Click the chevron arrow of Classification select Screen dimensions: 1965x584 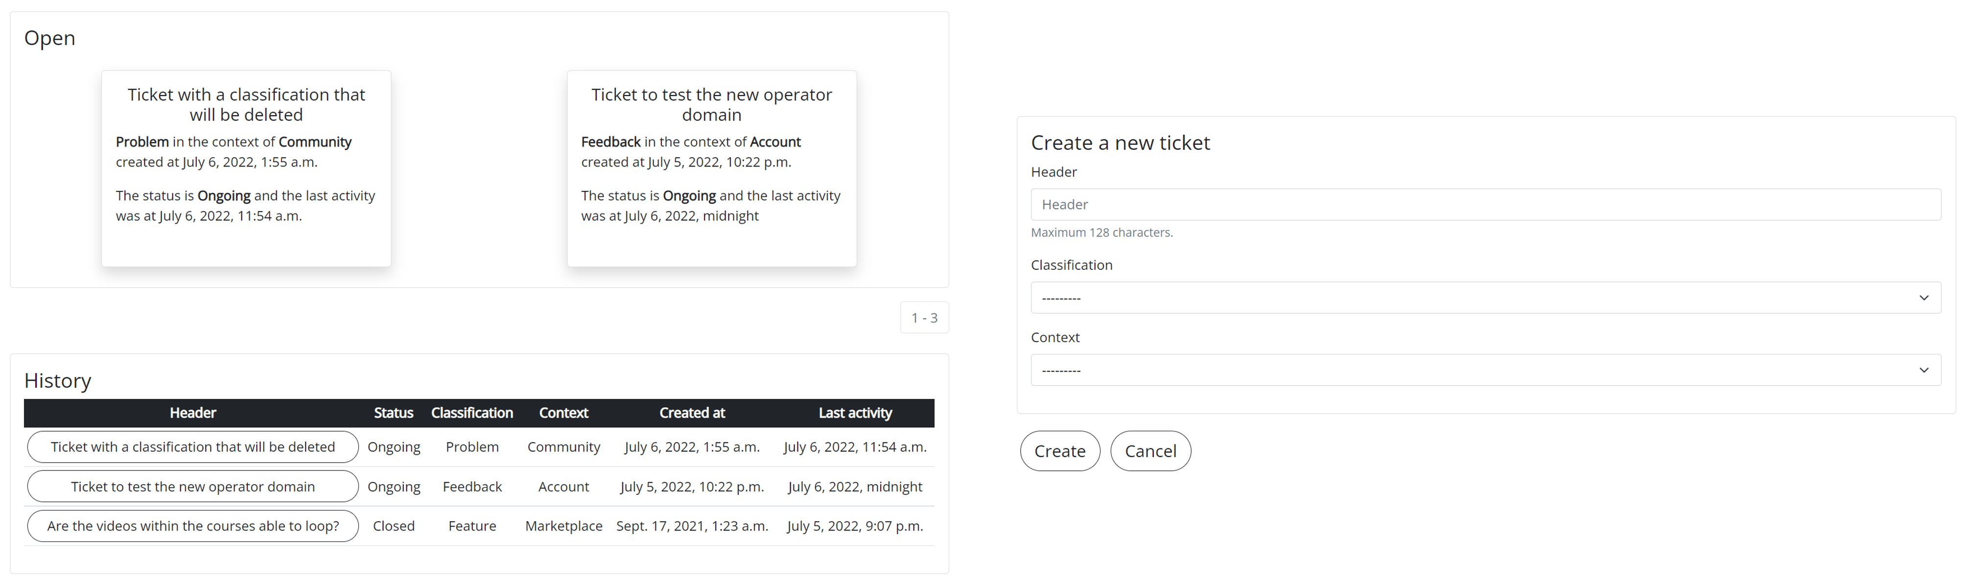(x=1924, y=298)
